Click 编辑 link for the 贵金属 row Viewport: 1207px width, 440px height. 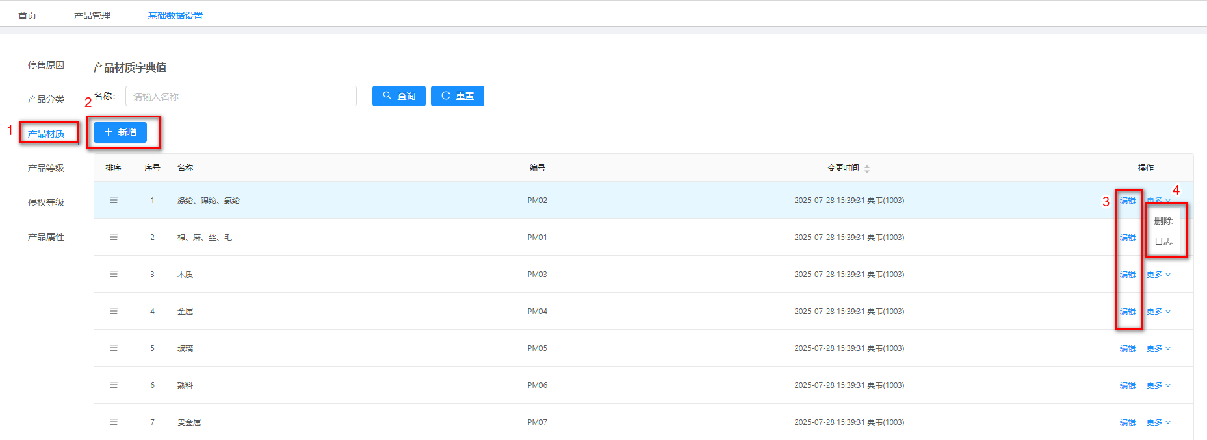tap(1127, 422)
